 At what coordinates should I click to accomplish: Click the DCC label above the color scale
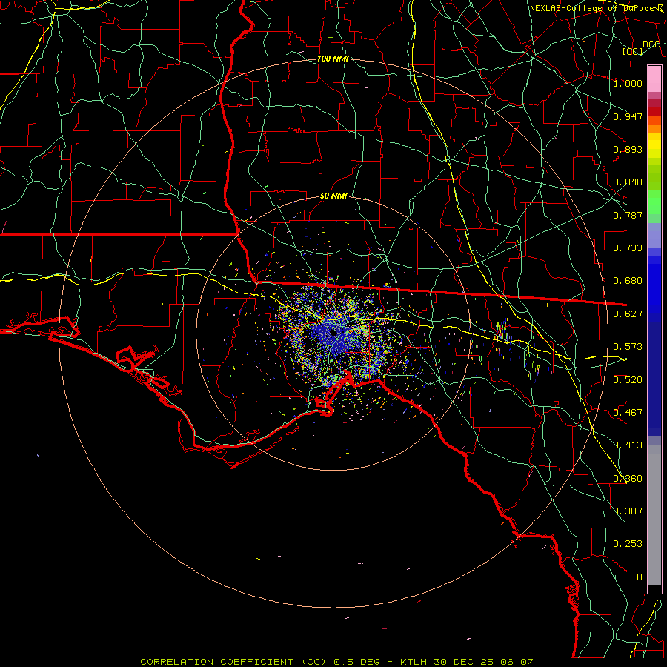point(651,44)
